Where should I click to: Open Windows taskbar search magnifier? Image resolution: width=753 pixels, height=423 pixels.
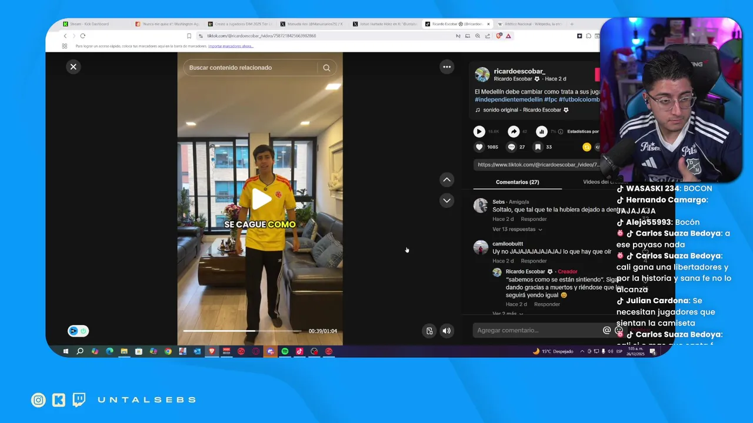tap(80, 351)
